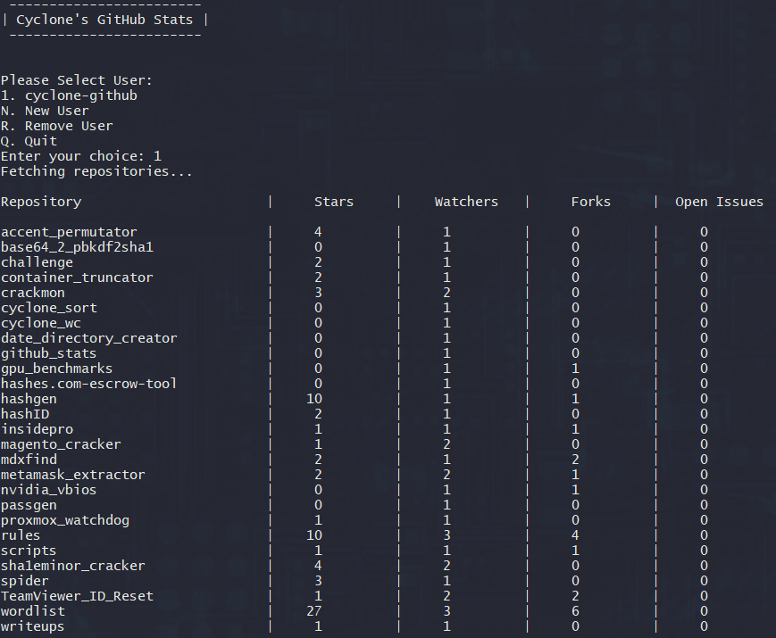Click the forks value 2 for mdxfind
The width and height of the screenshot is (776, 638).
click(575, 460)
